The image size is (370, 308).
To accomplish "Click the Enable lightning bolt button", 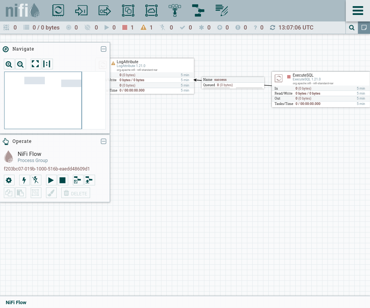I will 24,180.
